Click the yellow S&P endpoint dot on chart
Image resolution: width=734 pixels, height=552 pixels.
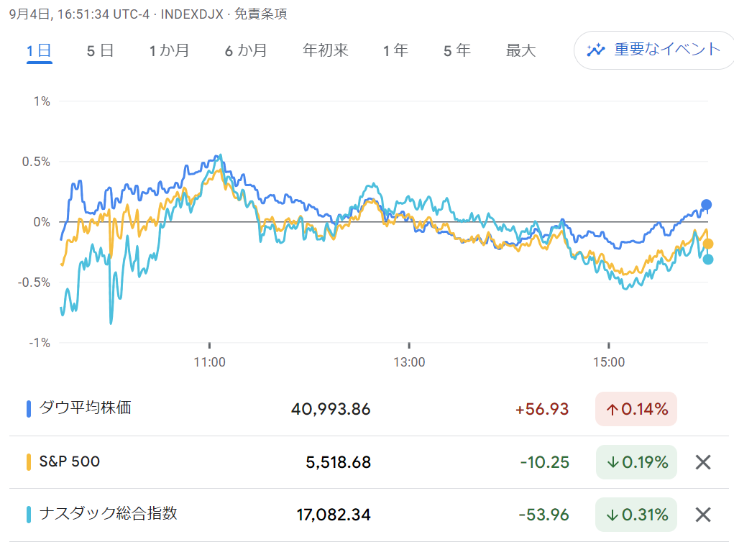coord(708,244)
